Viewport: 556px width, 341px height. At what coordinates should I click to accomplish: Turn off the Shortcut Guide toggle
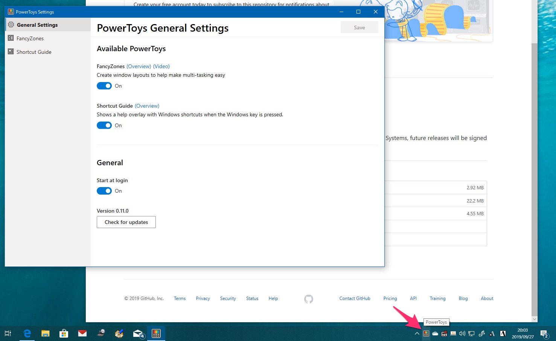point(104,125)
